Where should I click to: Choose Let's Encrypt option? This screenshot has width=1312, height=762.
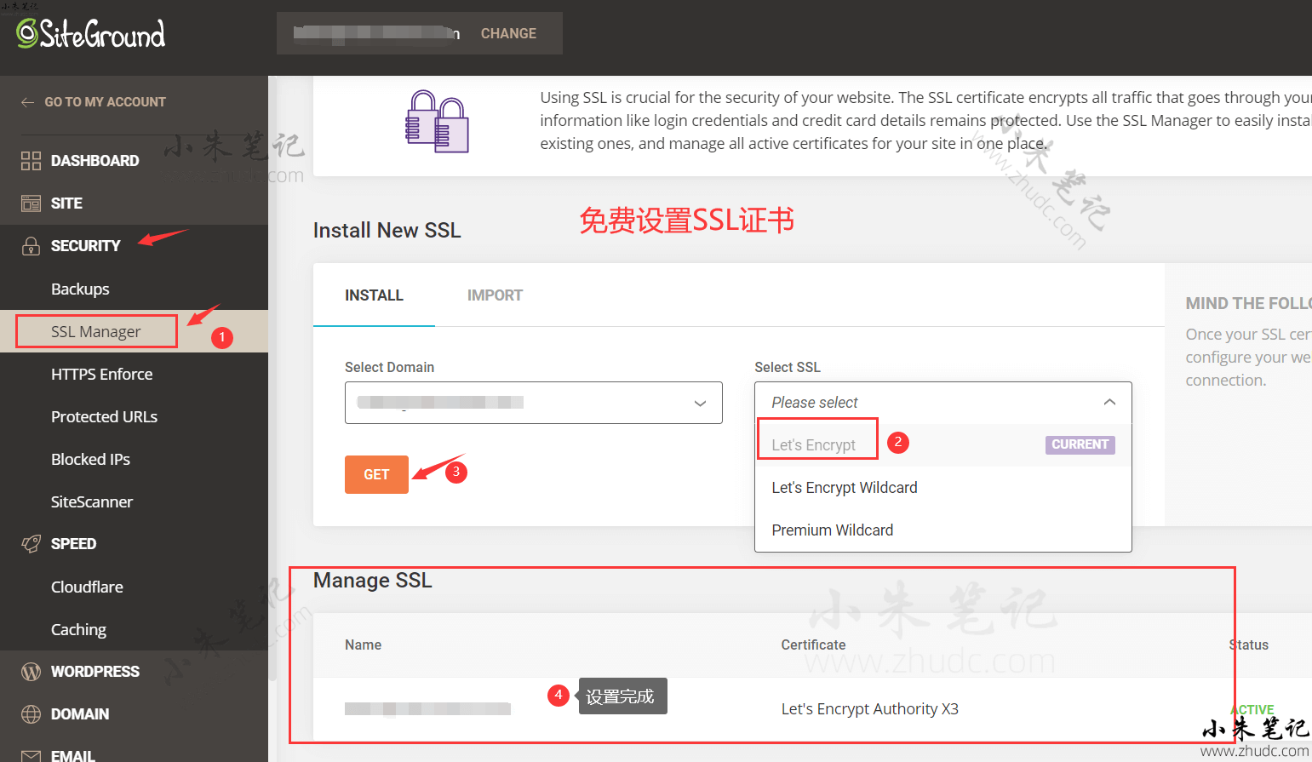point(943,445)
